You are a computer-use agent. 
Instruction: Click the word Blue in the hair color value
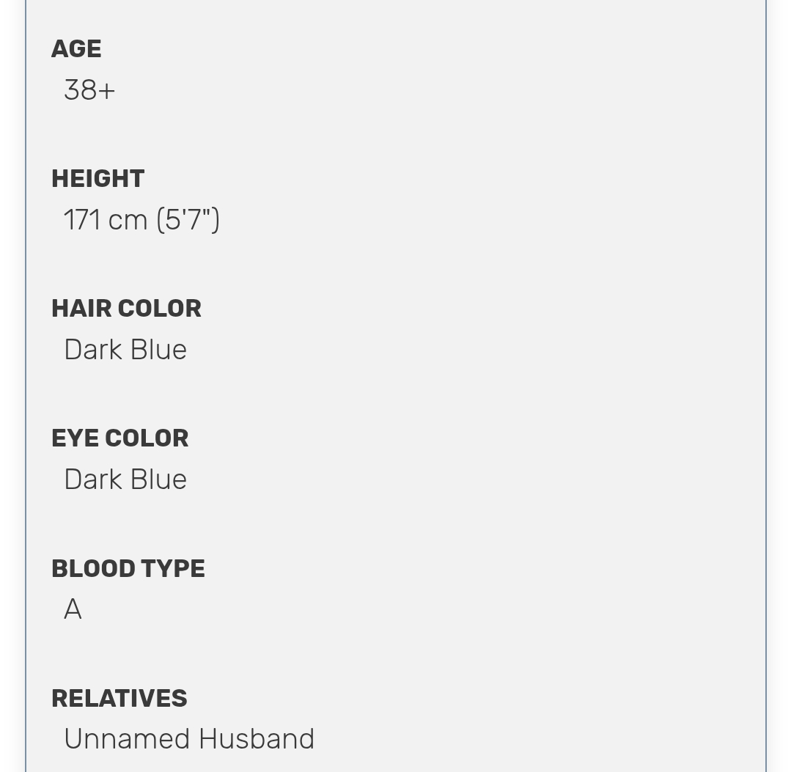pyautogui.click(x=158, y=350)
